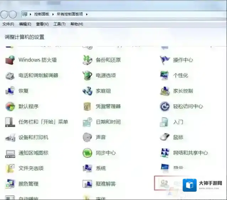This screenshot has width=227, height=200.
Task: Click the 电话和调制解调器 icon
Action: (x=10, y=76)
